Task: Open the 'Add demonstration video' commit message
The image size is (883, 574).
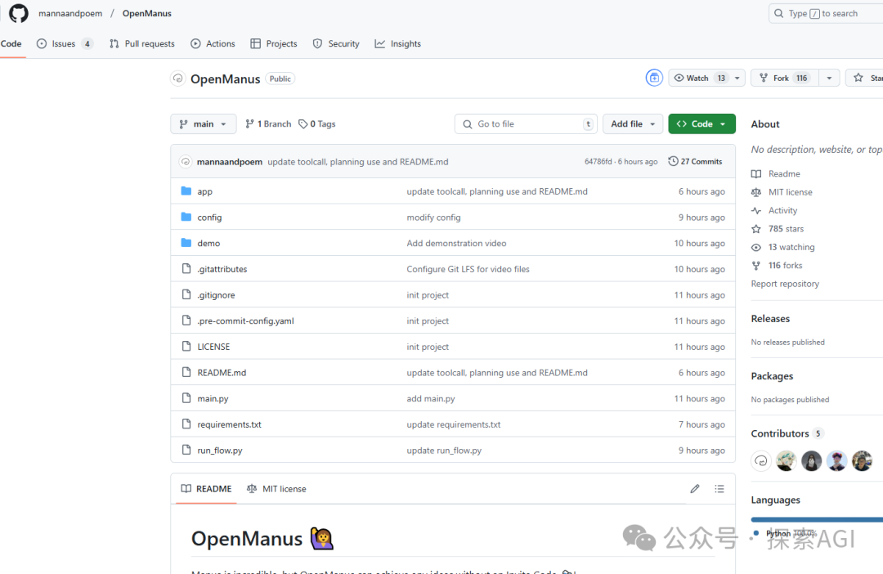Action: (x=456, y=244)
